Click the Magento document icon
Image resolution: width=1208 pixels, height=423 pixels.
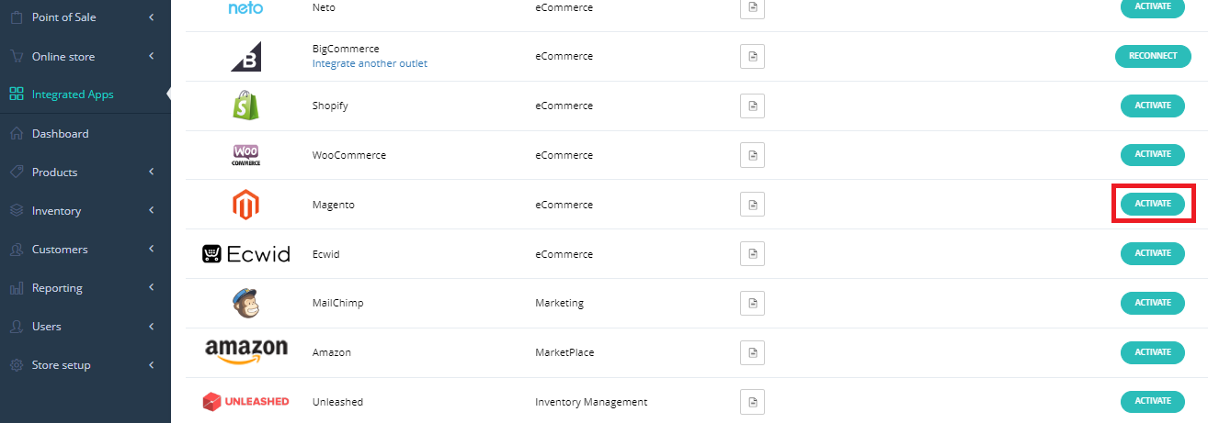point(752,204)
